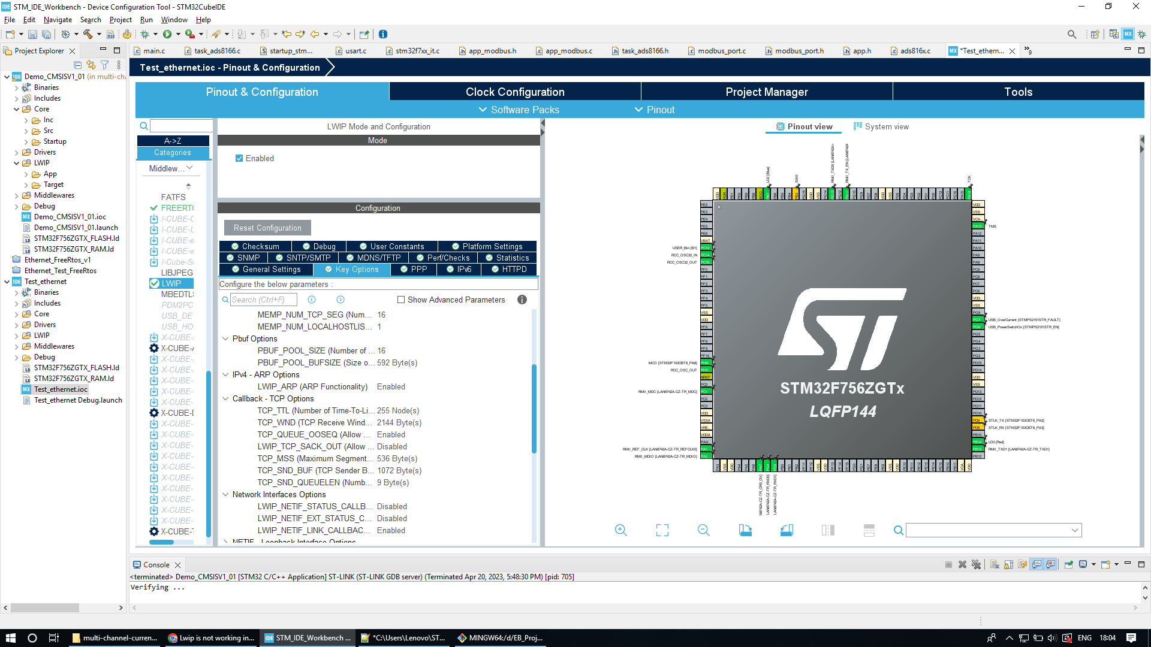Screen dimensions: 1151x647
Task: Expand the Demo_CMSISV1_01 Binaries node
Action: pos(17,87)
